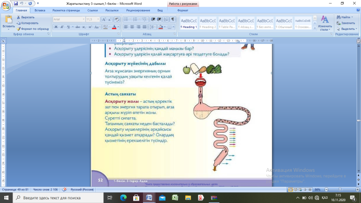Toggle show paragraph marks (¶)

(x=173, y=20)
